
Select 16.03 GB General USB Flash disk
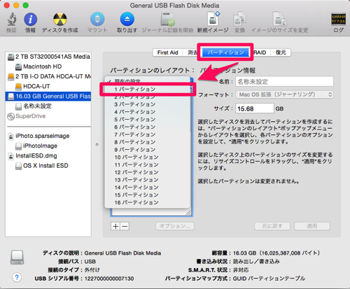click(x=48, y=97)
